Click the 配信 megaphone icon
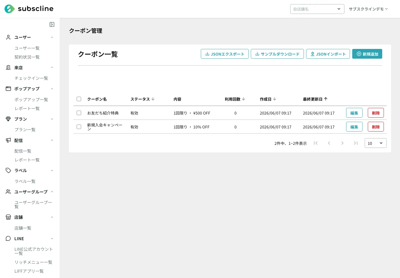 click(8, 140)
